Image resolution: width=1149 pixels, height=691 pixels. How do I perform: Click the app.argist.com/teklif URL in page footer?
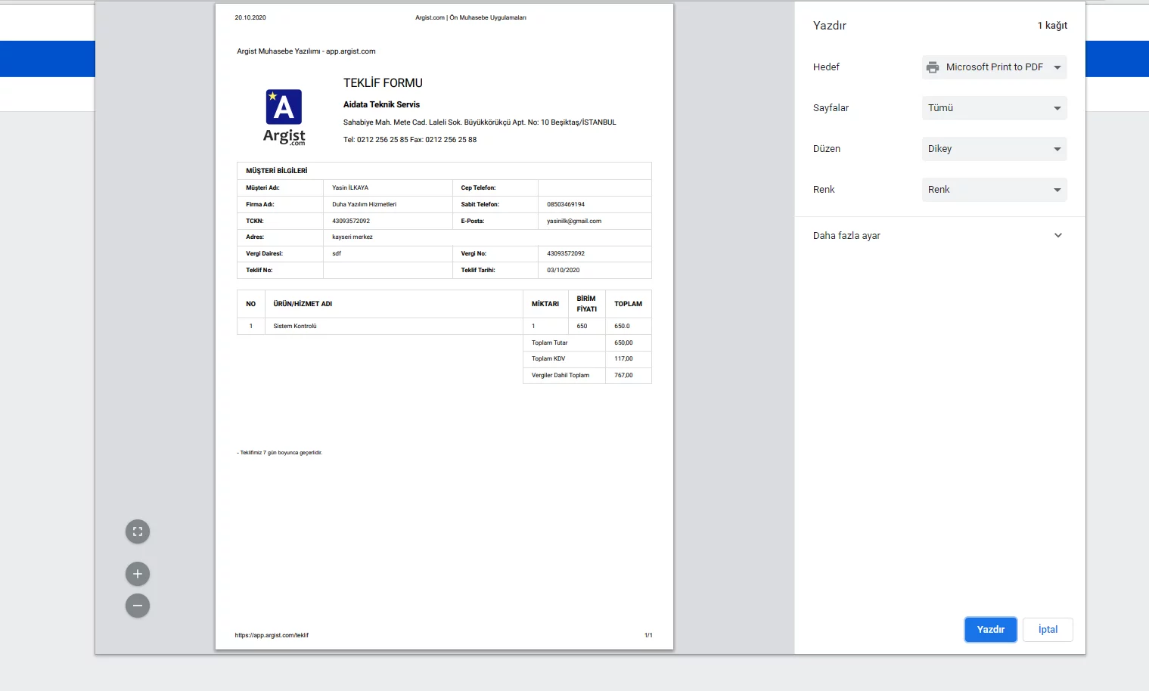(272, 635)
